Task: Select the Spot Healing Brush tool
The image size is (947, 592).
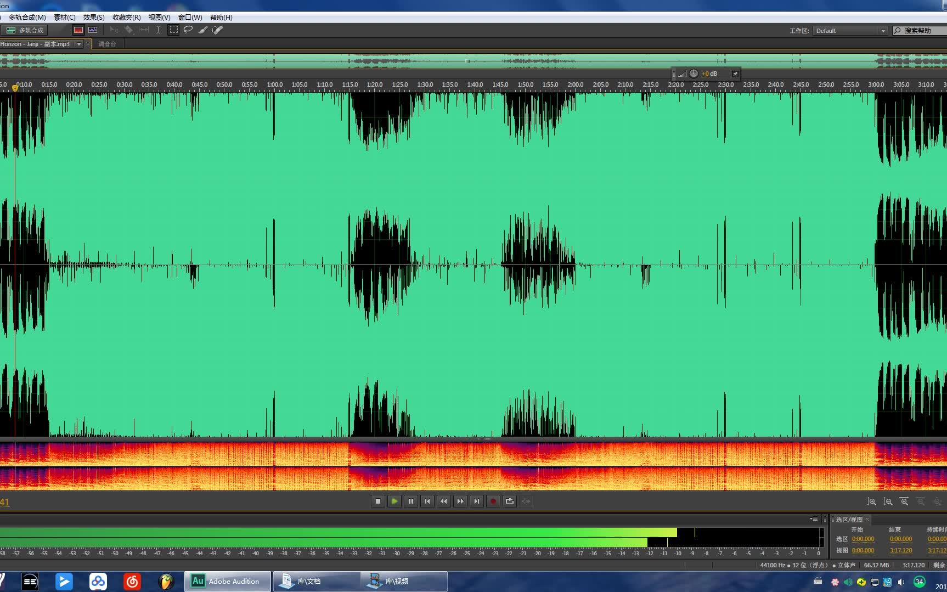Action: click(x=218, y=30)
